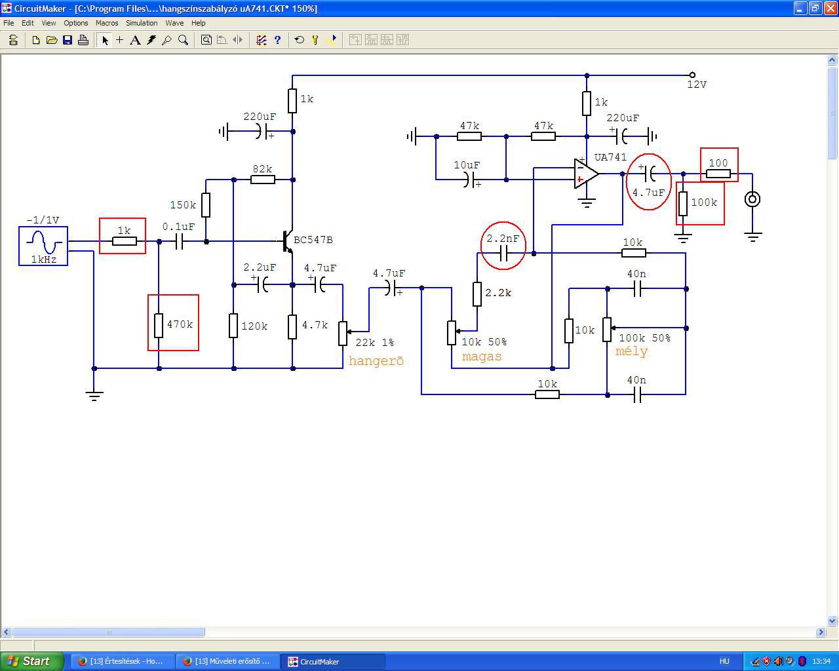Open the Wave menu
This screenshot has height=671, width=839.
[174, 23]
